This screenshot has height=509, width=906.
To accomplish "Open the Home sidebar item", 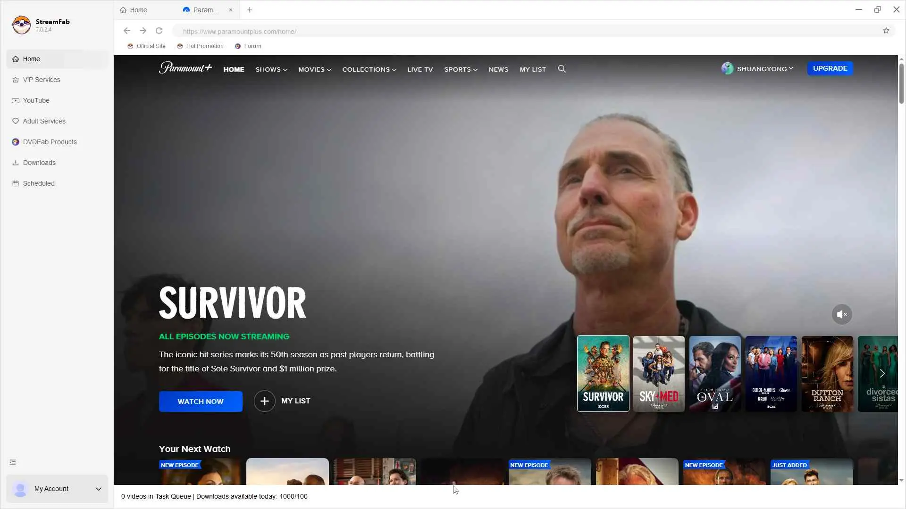I will (57, 59).
